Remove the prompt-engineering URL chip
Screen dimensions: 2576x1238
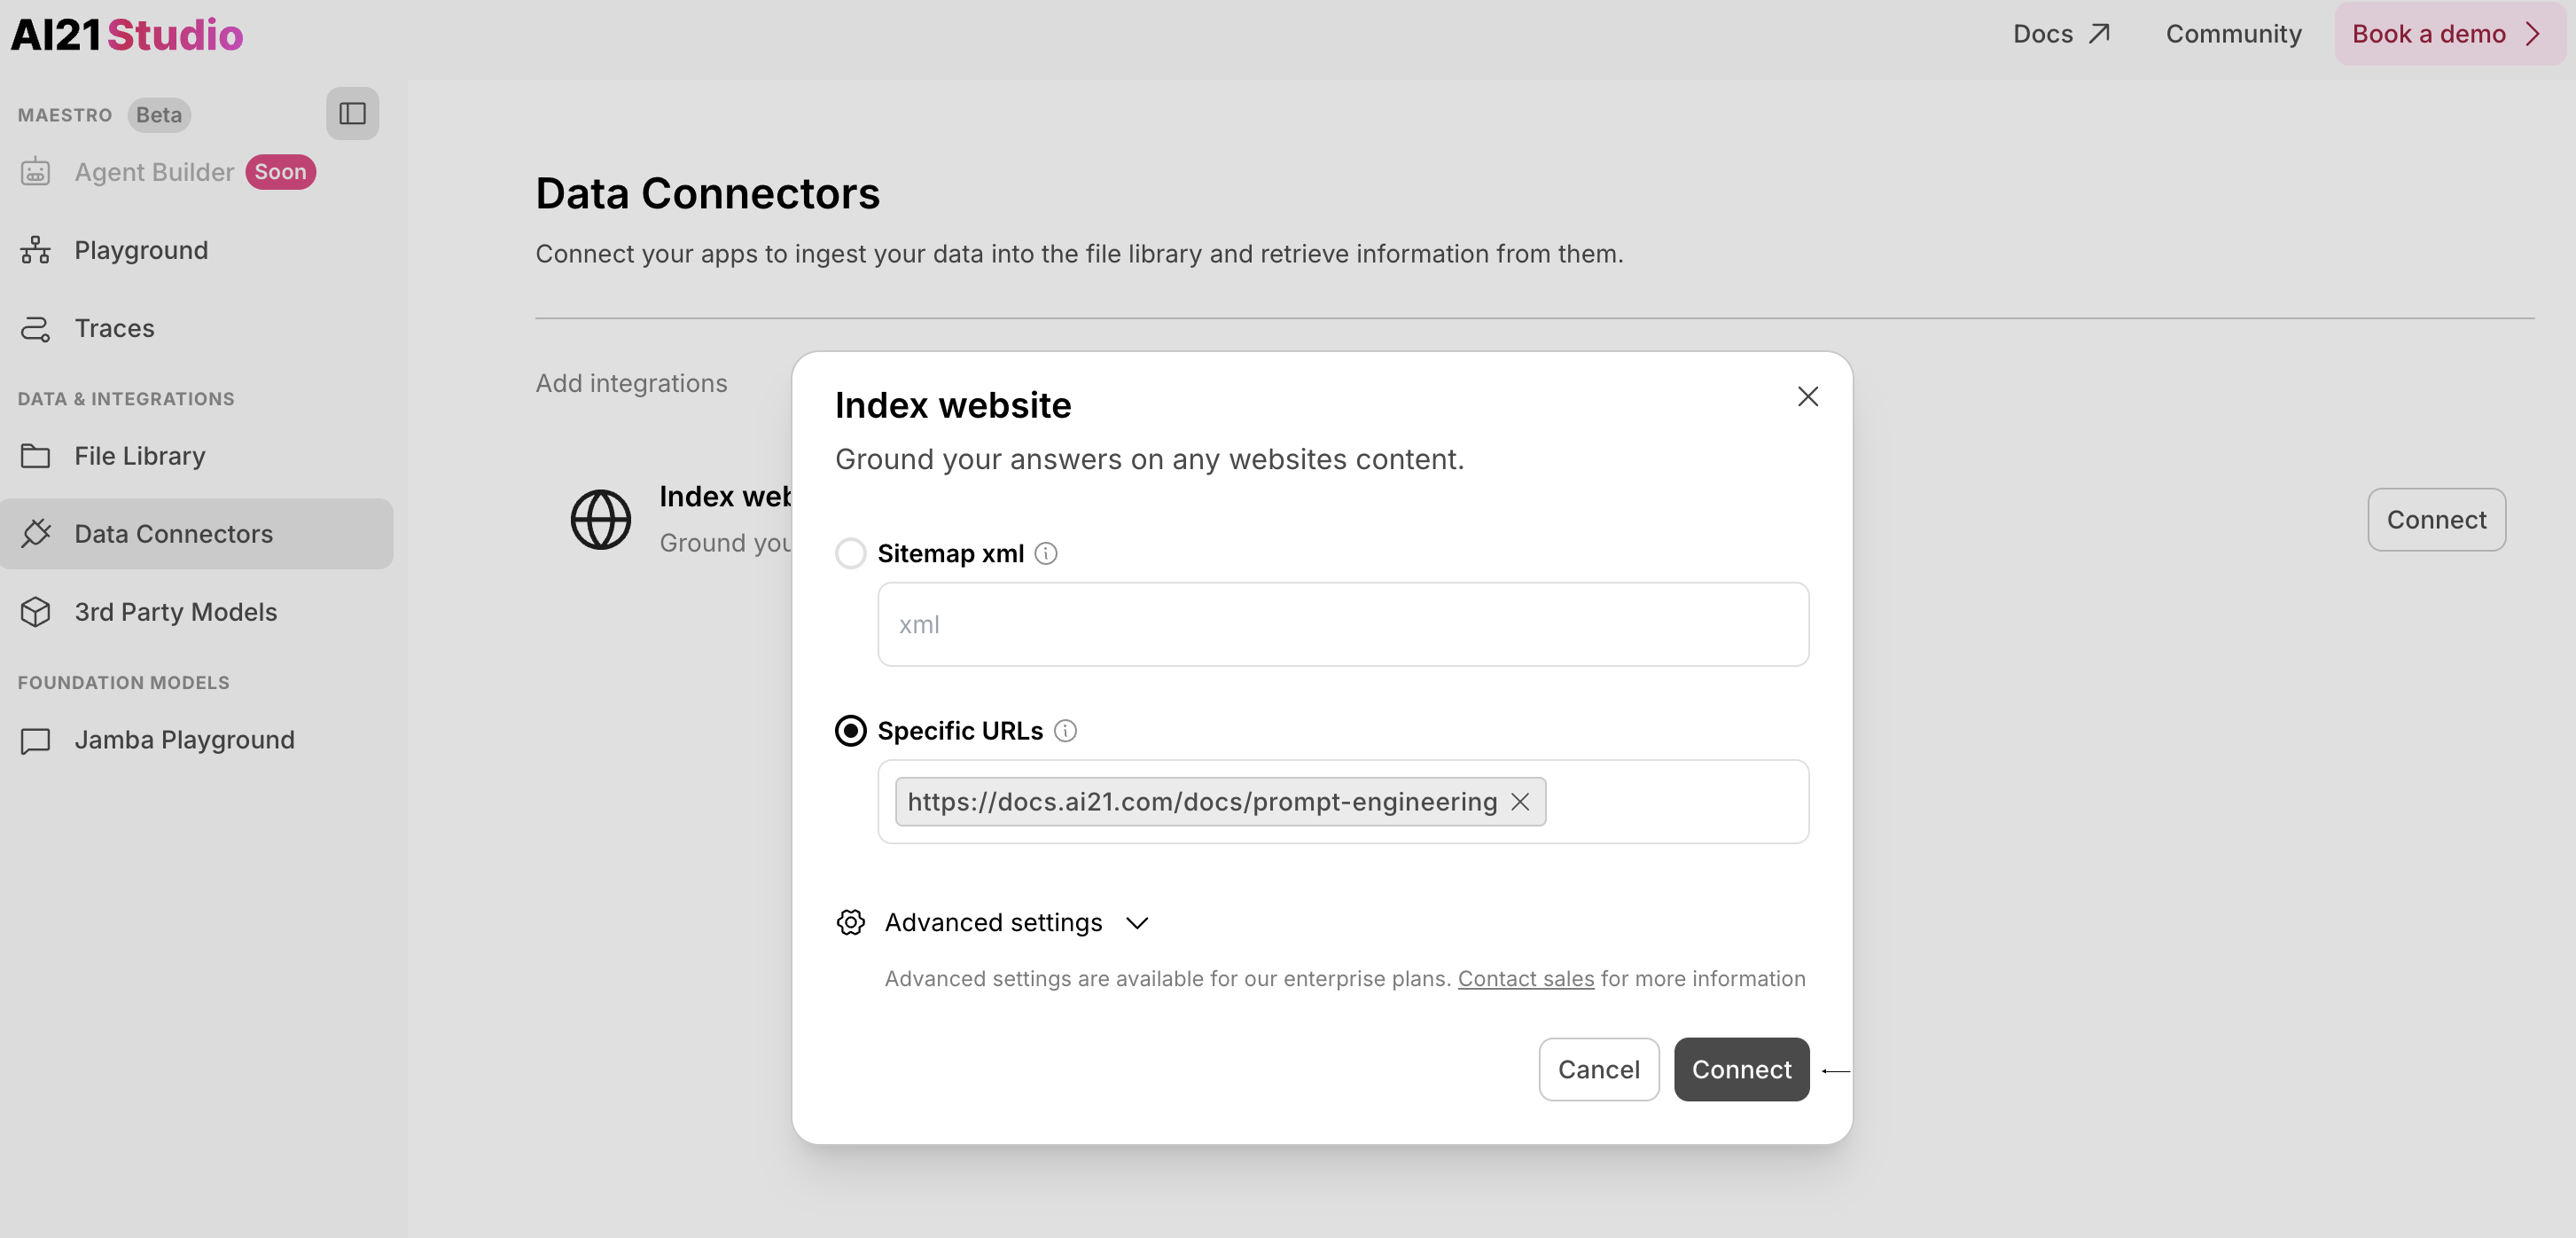(x=1521, y=802)
